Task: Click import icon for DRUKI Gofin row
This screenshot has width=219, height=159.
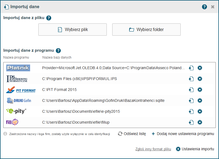Action: pos(191,100)
